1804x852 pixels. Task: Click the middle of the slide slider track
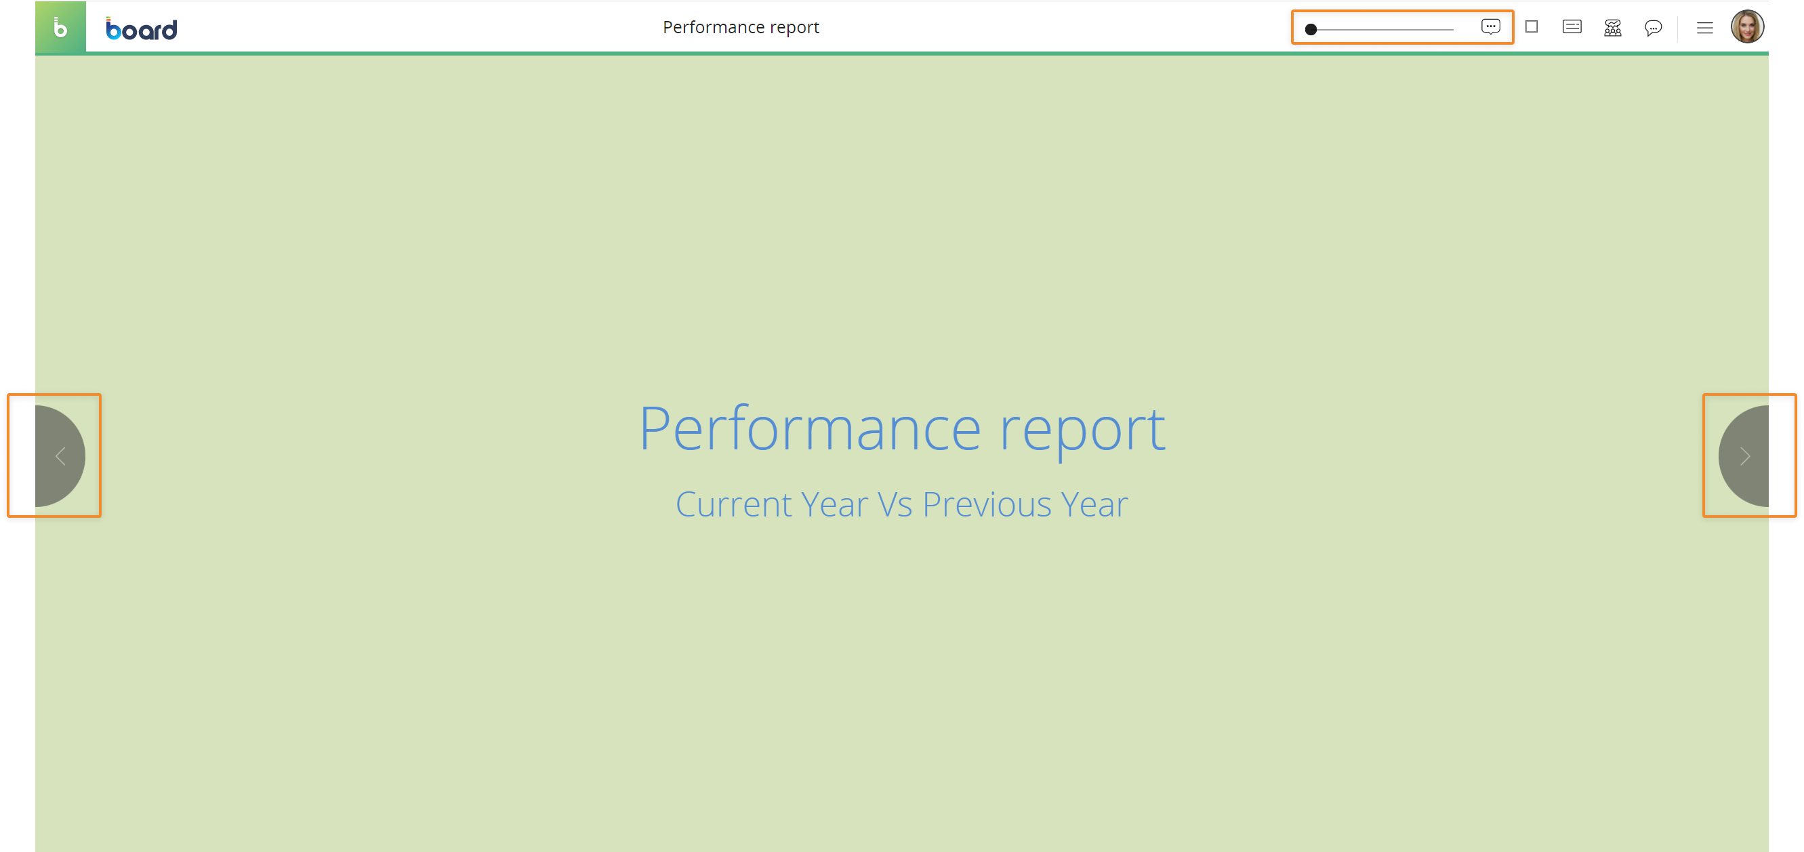point(1383,29)
